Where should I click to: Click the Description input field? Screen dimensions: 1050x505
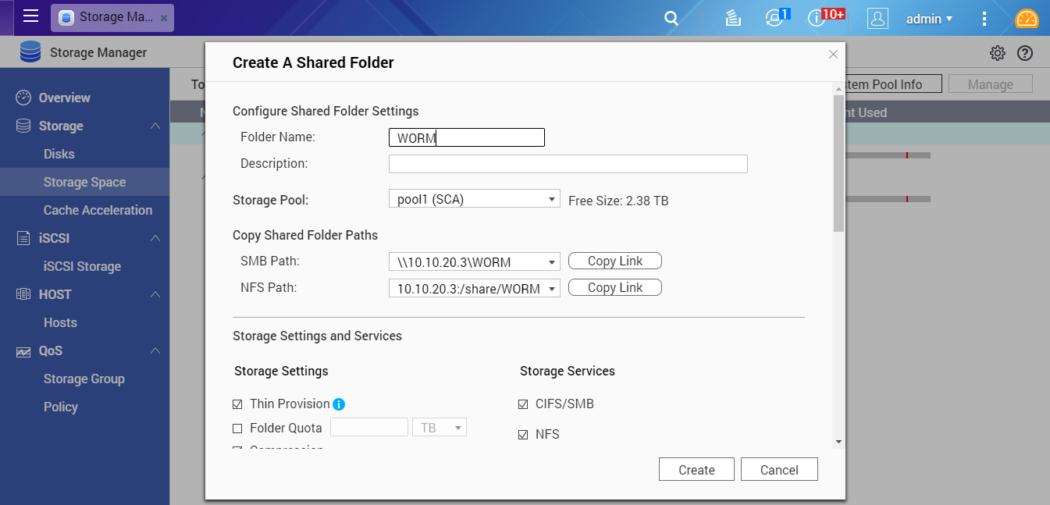click(568, 164)
